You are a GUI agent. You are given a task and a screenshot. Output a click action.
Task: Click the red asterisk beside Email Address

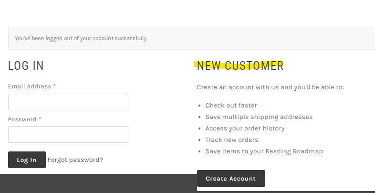click(54, 86)
